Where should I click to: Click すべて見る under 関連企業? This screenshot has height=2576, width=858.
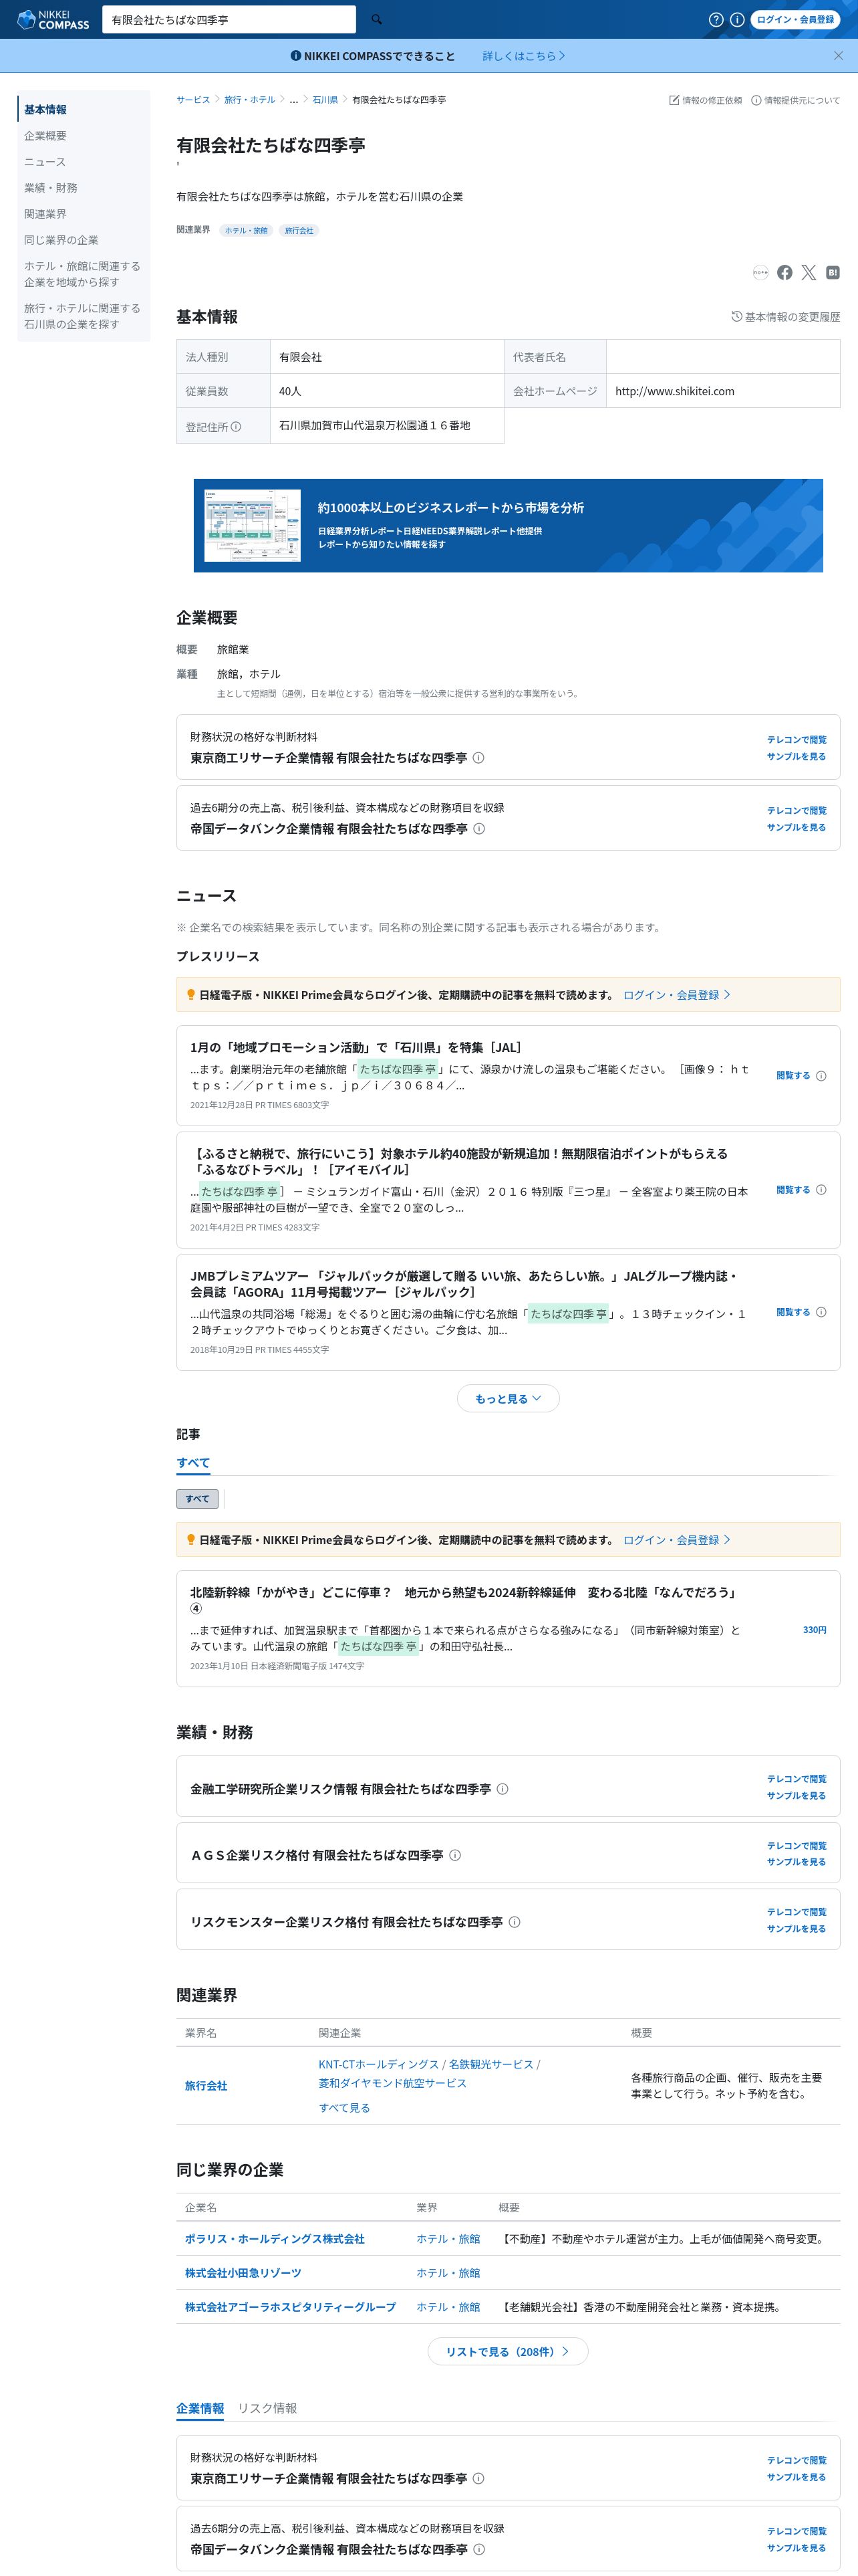[345, 2108]
